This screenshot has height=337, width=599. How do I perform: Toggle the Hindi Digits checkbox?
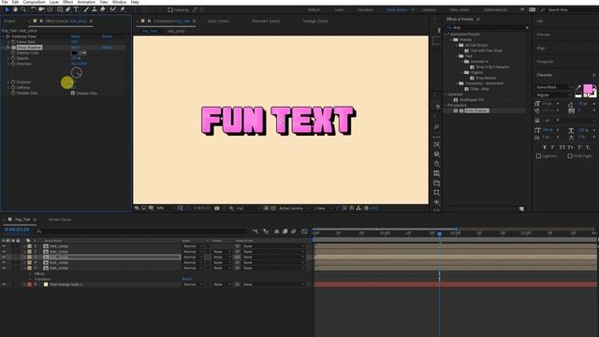coord(570,156)
